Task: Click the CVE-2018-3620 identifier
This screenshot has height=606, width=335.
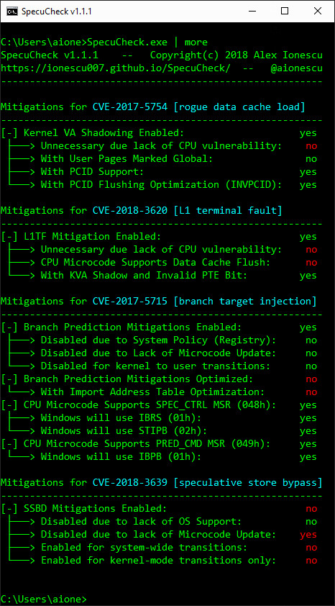Action: 130,211
